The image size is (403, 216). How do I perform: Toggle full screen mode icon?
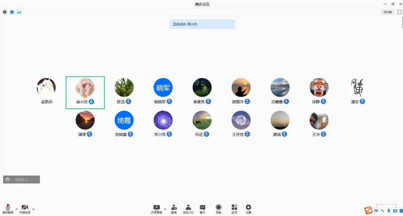(x=400, y=12)
